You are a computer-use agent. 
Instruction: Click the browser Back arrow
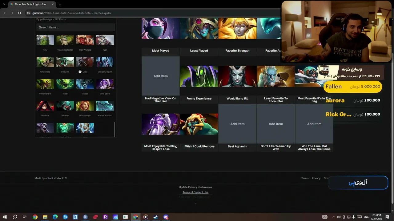pos(5,13)
